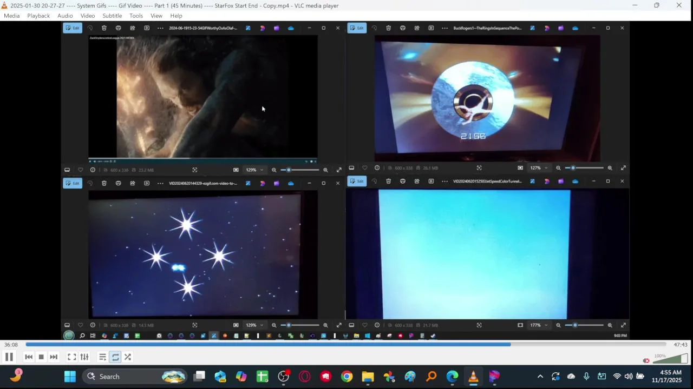Open File Explorer from taskbar
The image size is (693, 389).
point(368,377)
